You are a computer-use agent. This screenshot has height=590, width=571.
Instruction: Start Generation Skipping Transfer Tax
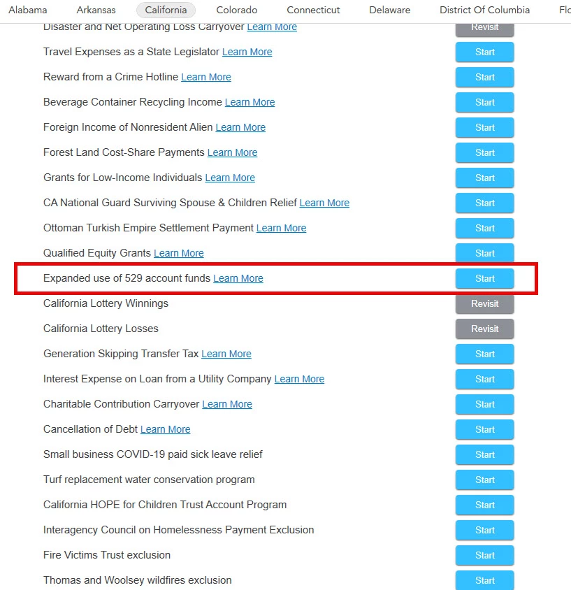click(484, 354)
